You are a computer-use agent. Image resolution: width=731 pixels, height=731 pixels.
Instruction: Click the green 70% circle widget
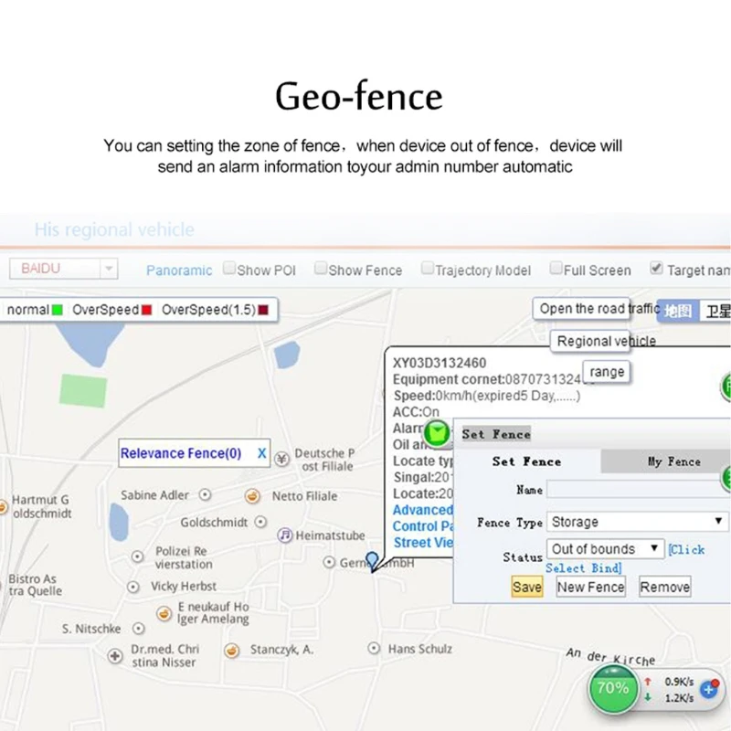pos(613,688)
